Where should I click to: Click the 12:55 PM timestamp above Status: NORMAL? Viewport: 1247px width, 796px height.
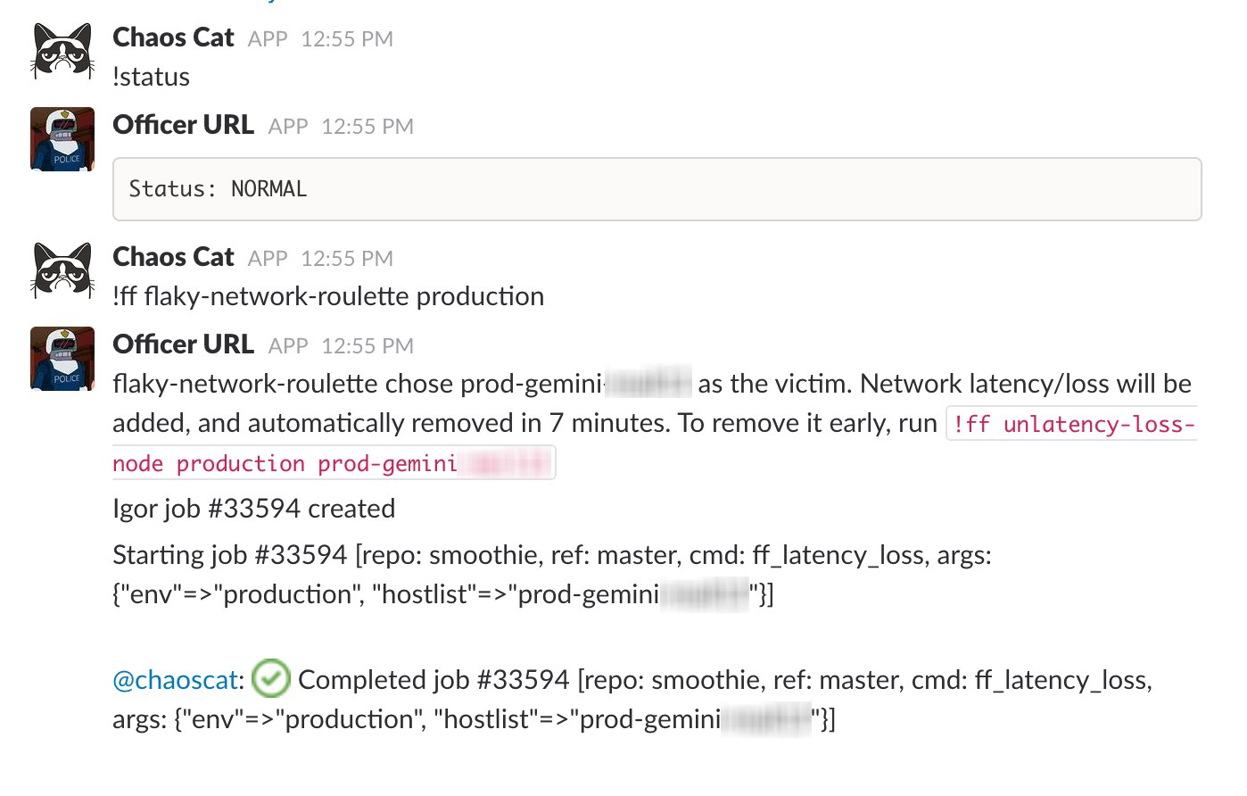(367, 127)
